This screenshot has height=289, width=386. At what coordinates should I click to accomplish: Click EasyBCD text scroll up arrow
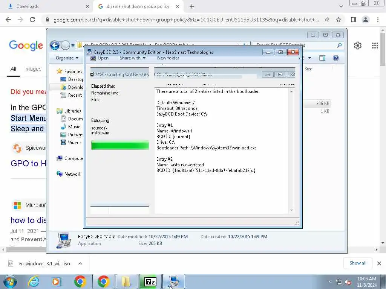pos(291,91)
